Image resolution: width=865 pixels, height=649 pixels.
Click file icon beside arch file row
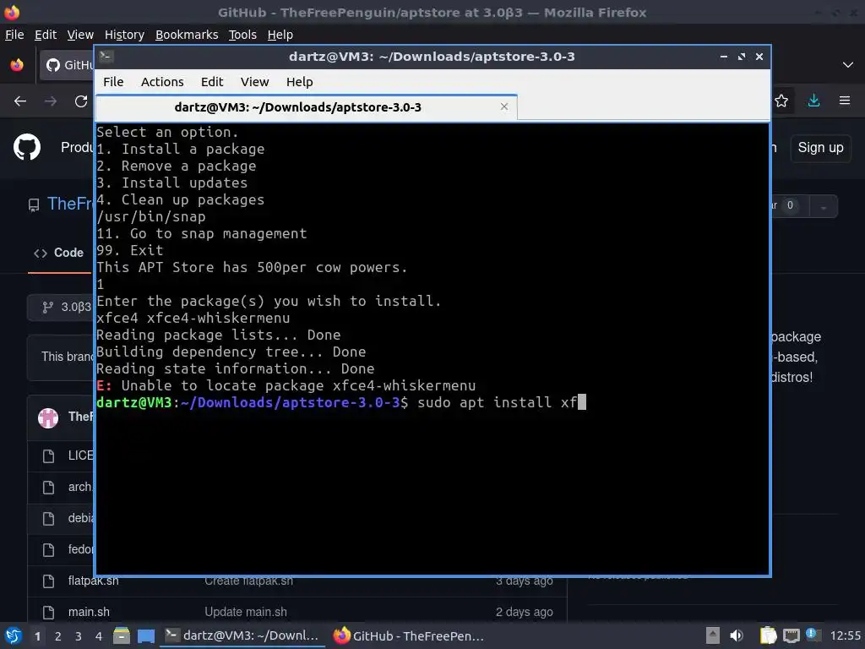coord(48,488)
